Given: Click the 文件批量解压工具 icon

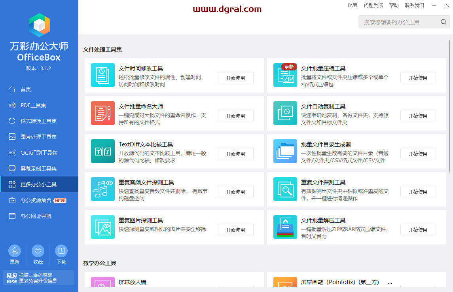Looking at the screenshot, I should [x=285, y=227].
